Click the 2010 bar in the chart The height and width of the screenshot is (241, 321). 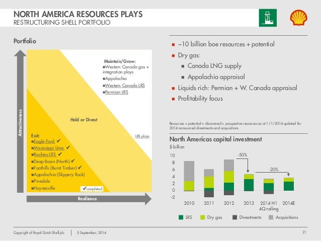coord(189,176)
